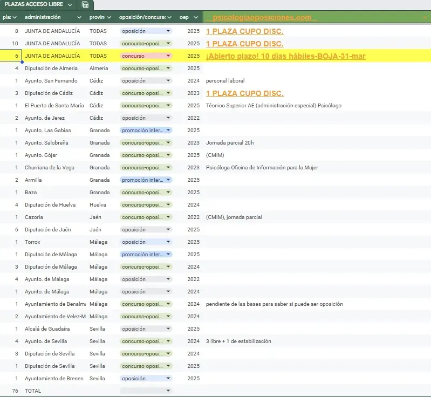Open the oep column filter arrow
The height and width of the screenshot is (397, 431).
195,18
